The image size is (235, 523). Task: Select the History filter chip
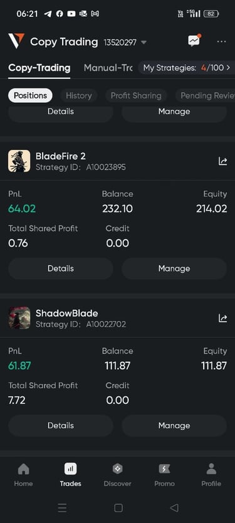(79, 96)
